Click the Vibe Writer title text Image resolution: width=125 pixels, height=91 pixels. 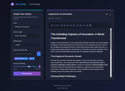(x=21, y=4)
